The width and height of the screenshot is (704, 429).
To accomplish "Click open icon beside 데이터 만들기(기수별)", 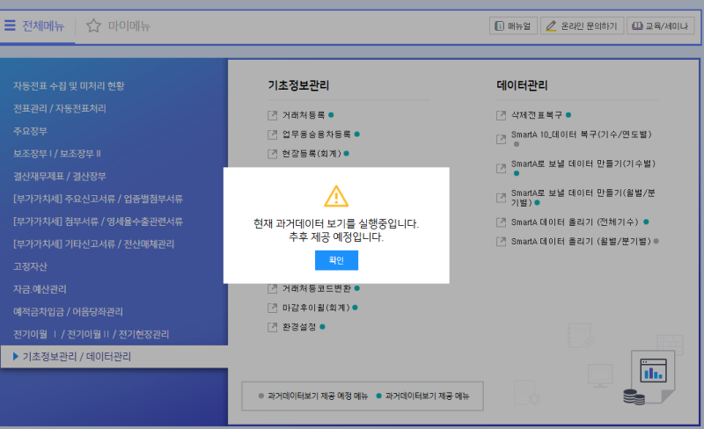I will 501,168.
